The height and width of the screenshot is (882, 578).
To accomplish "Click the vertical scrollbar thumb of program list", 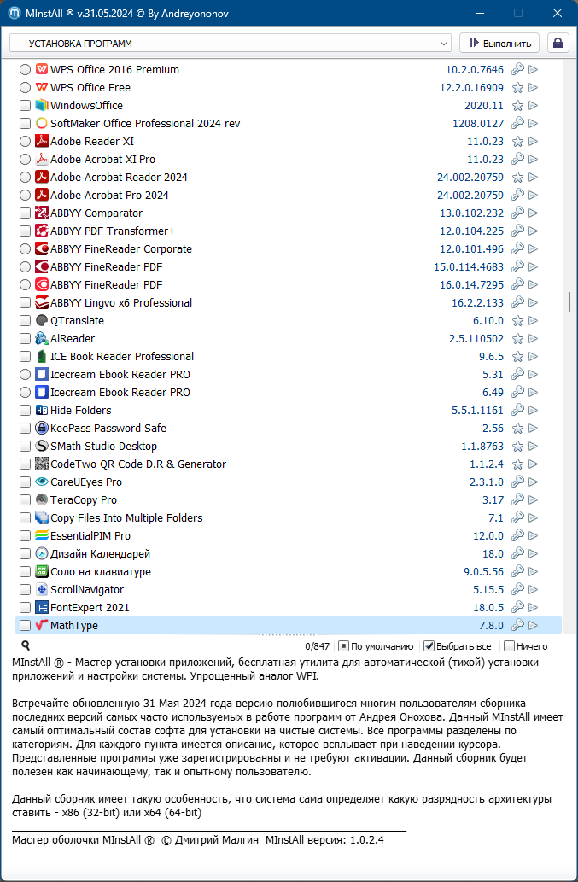I will tap(569, 301).
